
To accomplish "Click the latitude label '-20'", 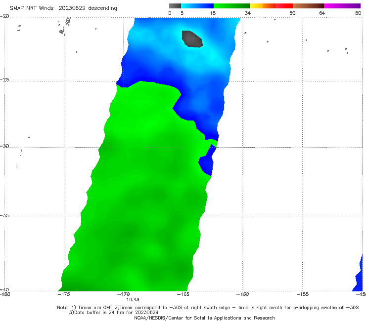I will coord(4,16).
